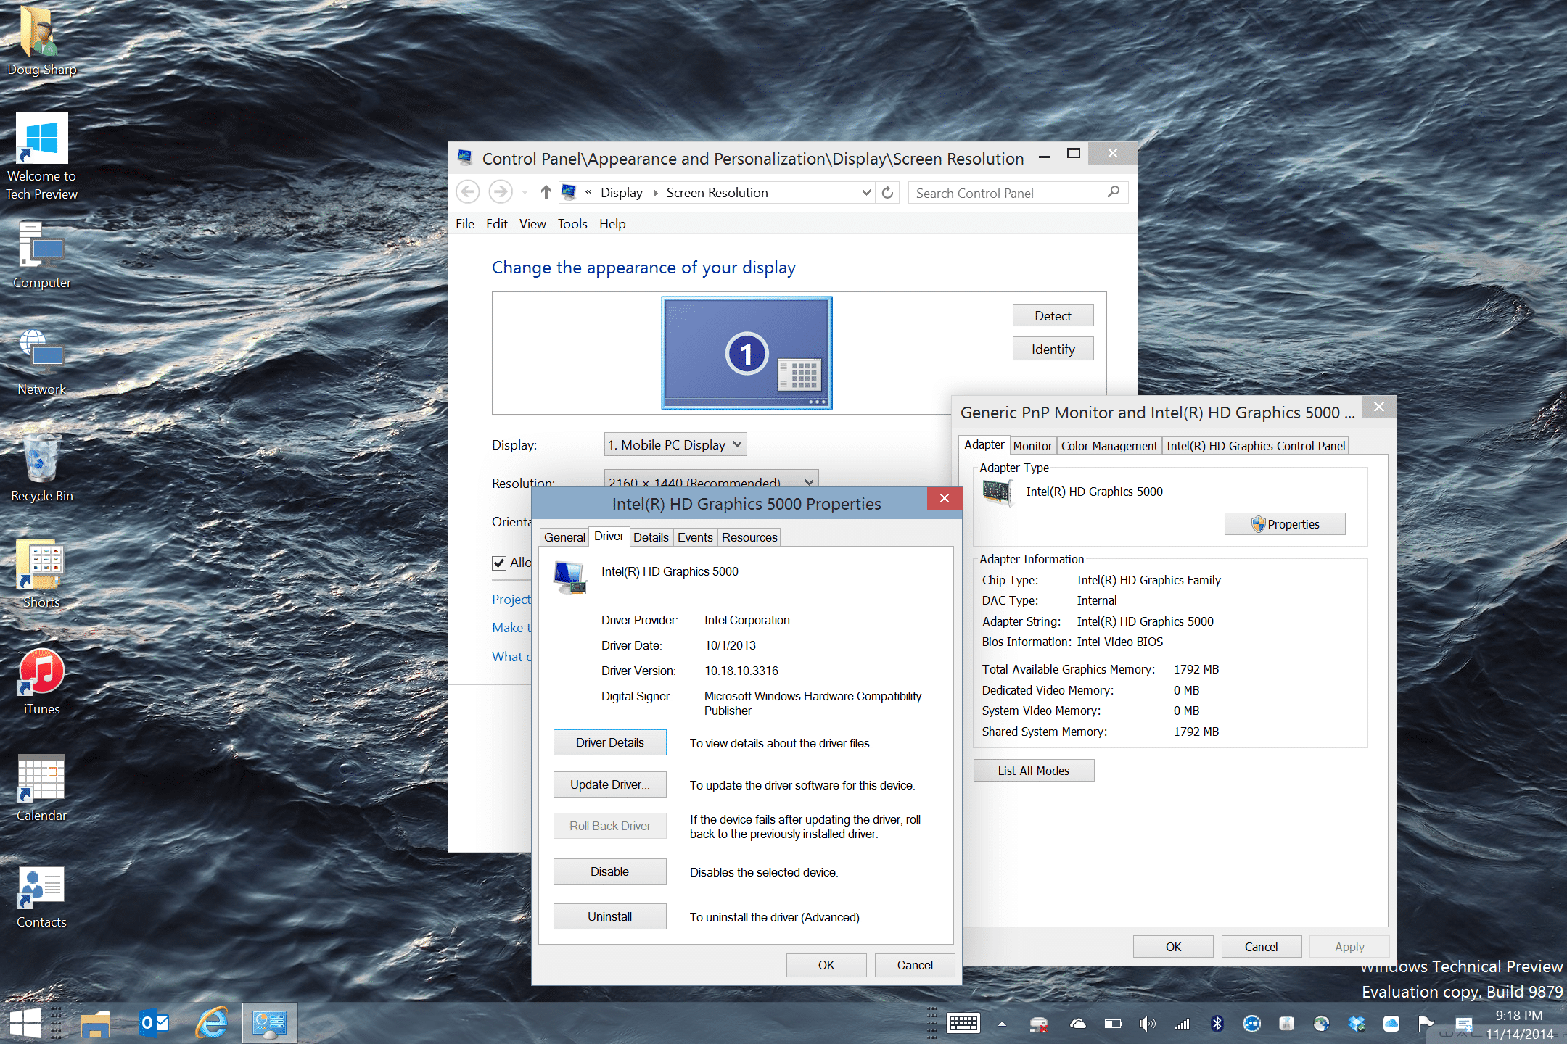Screen dimensions: 1567x1044
Task: Click the Uninstall driver button
Action: coord(609,916)
